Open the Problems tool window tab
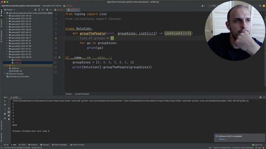Screen dimensions: 266x149 pyautogui.click(x=33, y=145)
